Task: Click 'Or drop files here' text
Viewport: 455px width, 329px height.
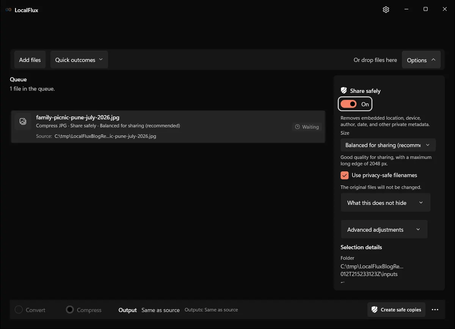Action: coord(375,60)
